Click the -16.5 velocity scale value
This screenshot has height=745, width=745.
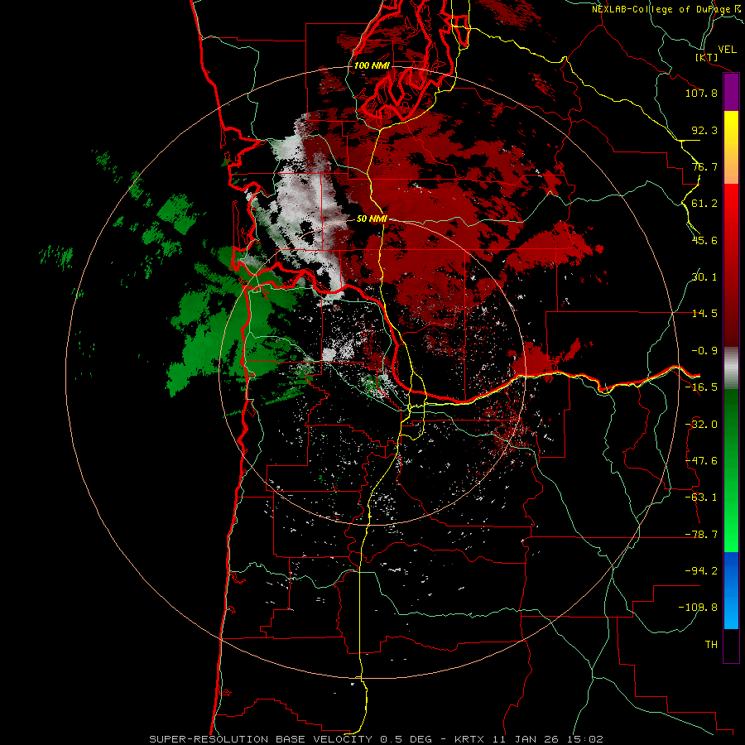701,387
